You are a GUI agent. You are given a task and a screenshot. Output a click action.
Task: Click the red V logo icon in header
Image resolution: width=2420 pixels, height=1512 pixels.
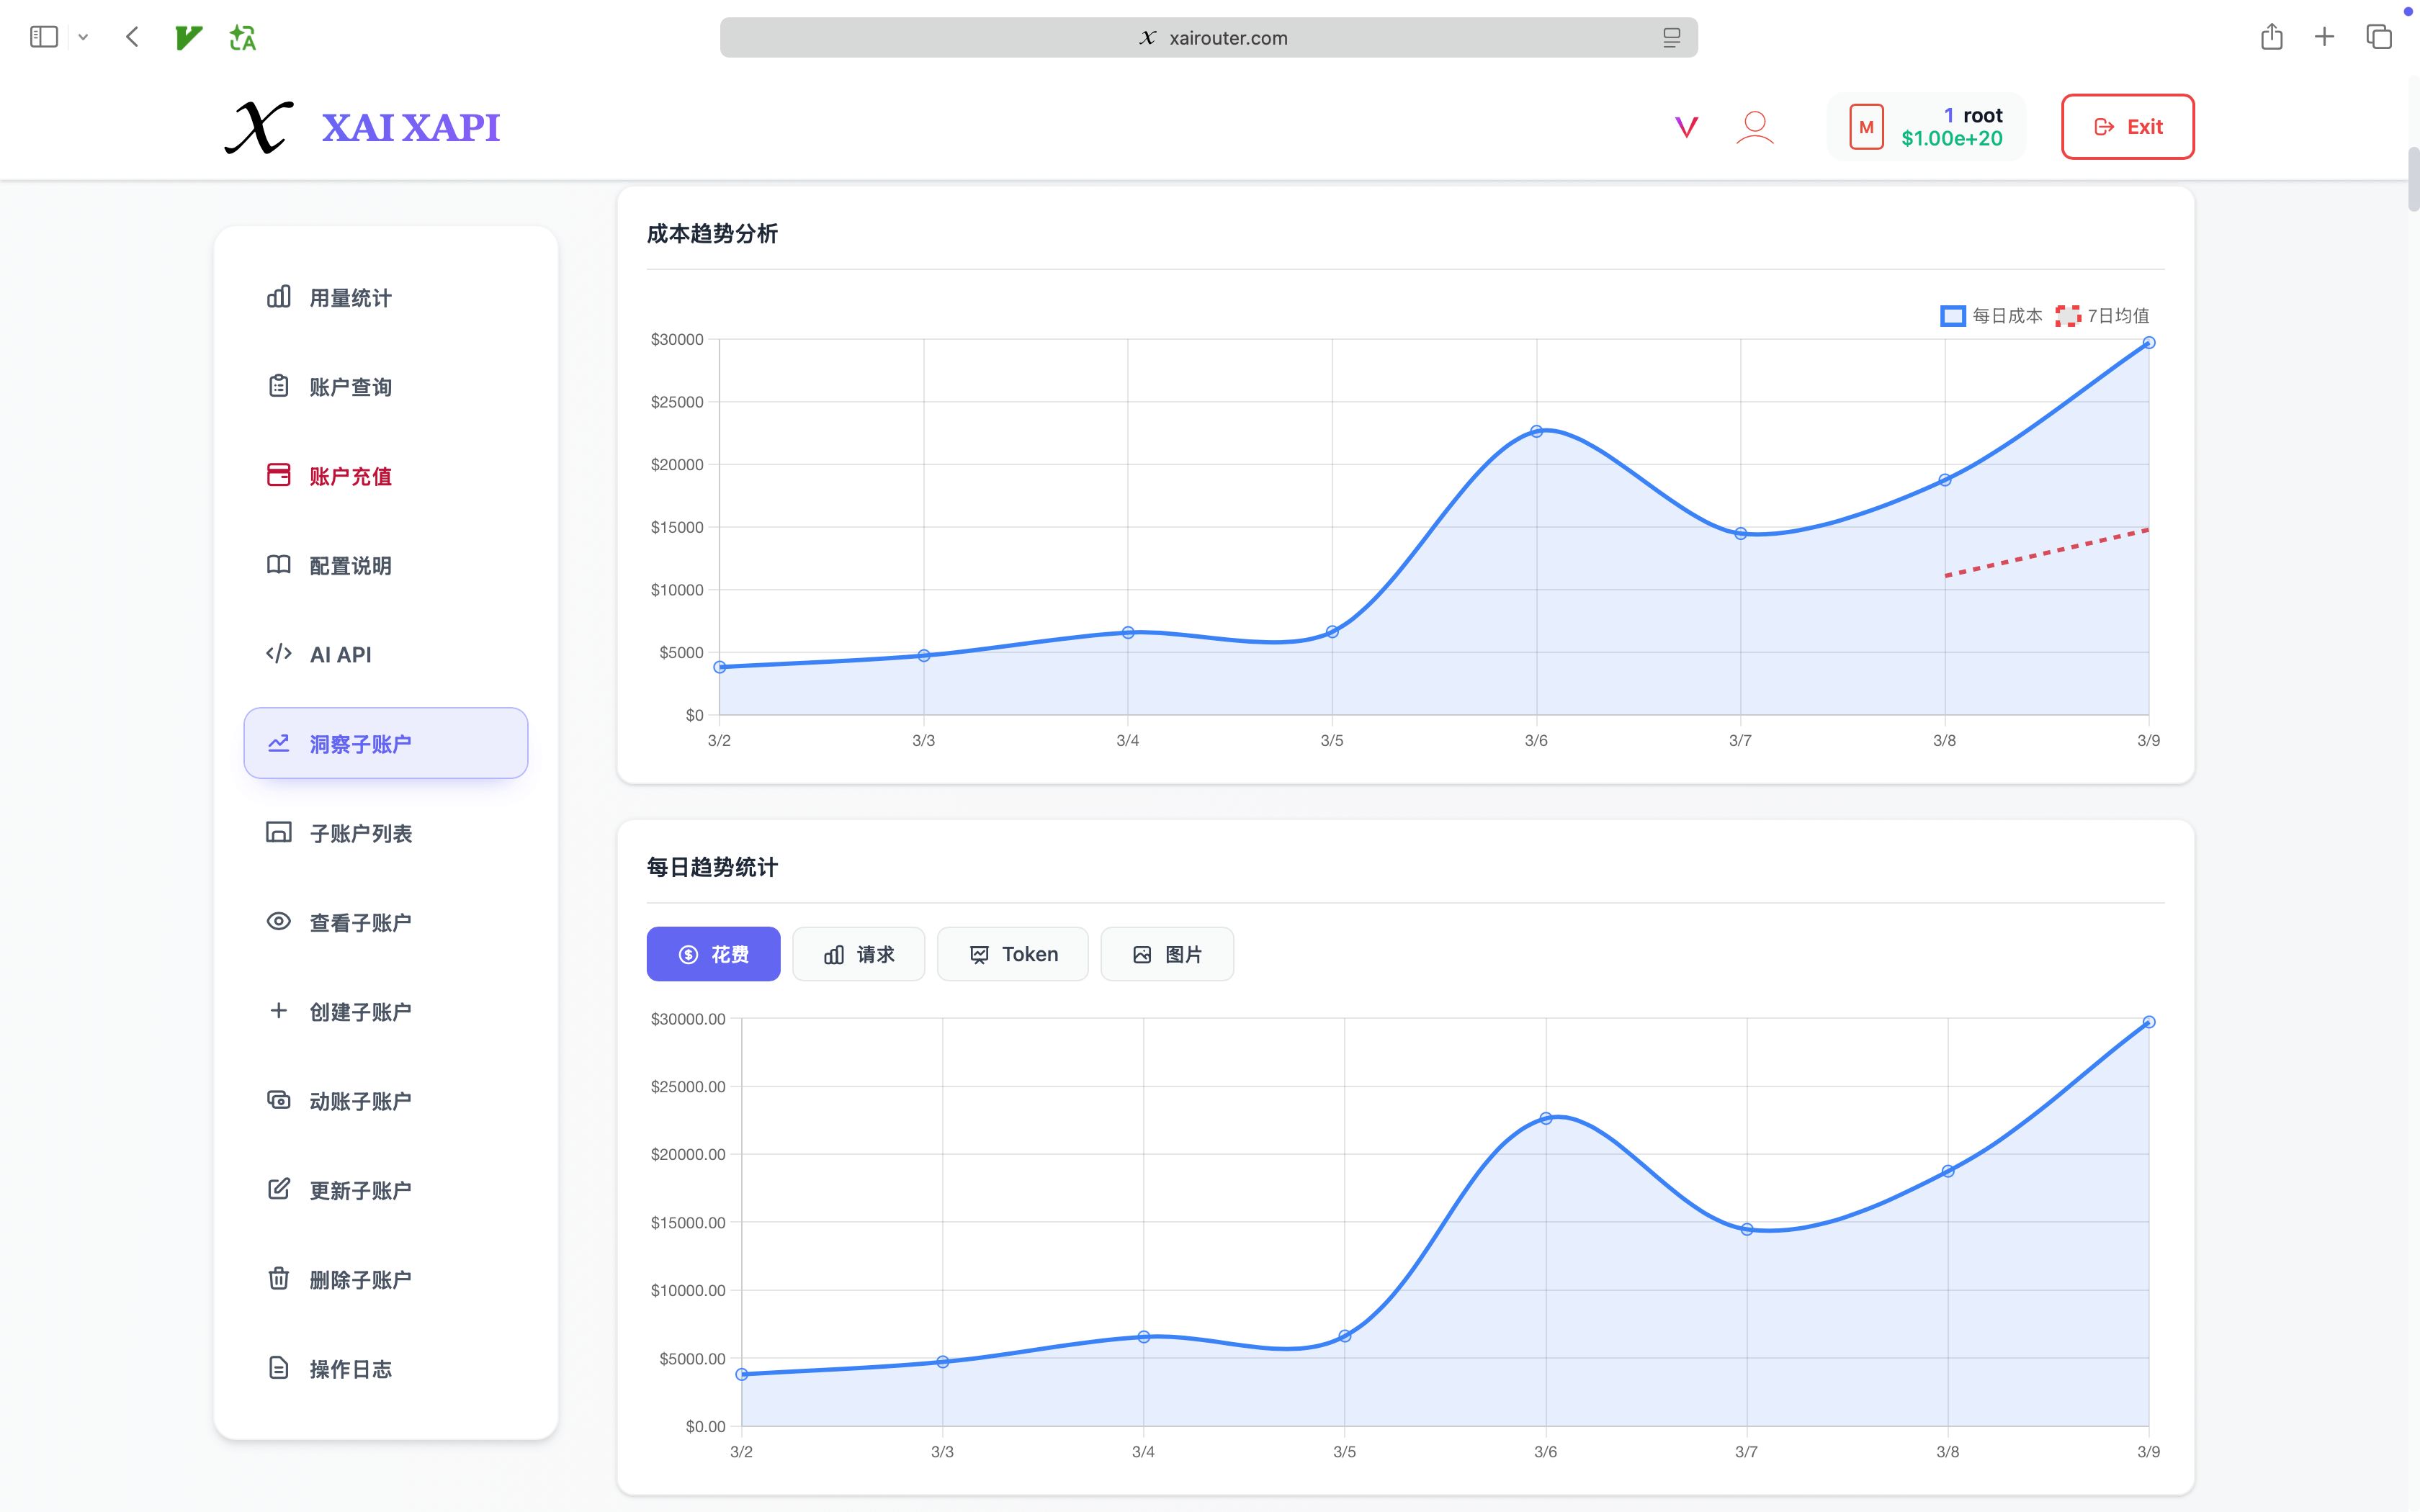1686,127
